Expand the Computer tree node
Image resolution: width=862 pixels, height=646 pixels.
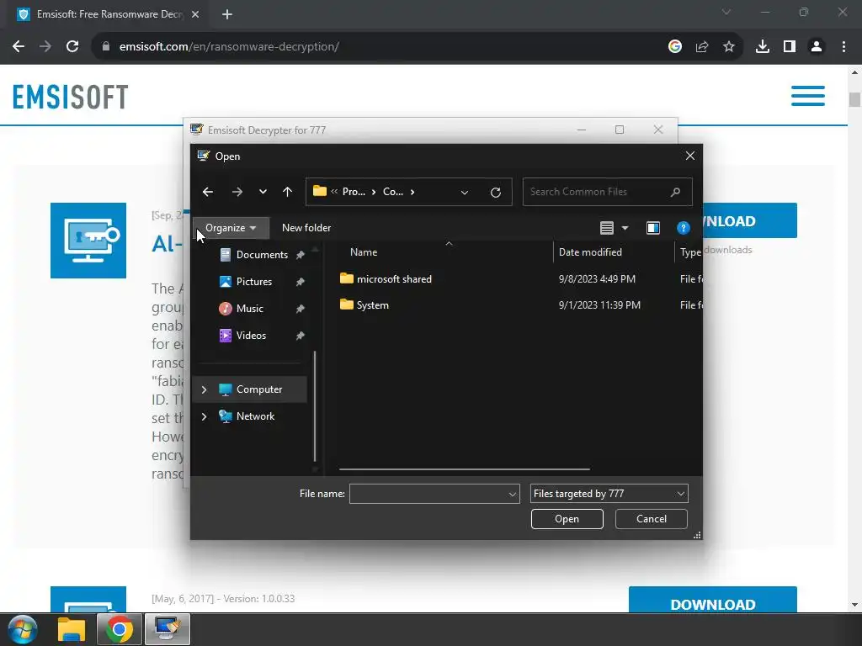point(204,389)
